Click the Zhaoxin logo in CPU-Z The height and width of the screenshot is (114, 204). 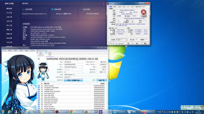coord(144,13)
